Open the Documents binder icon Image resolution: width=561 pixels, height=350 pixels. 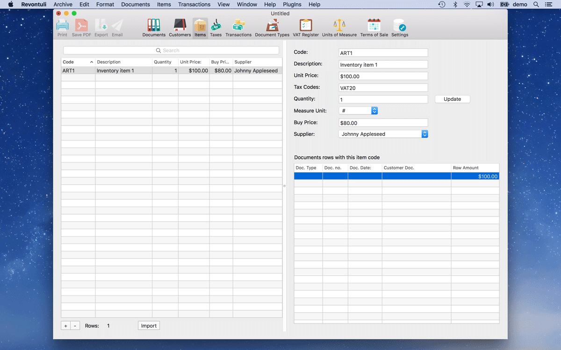tap(154, 25)
